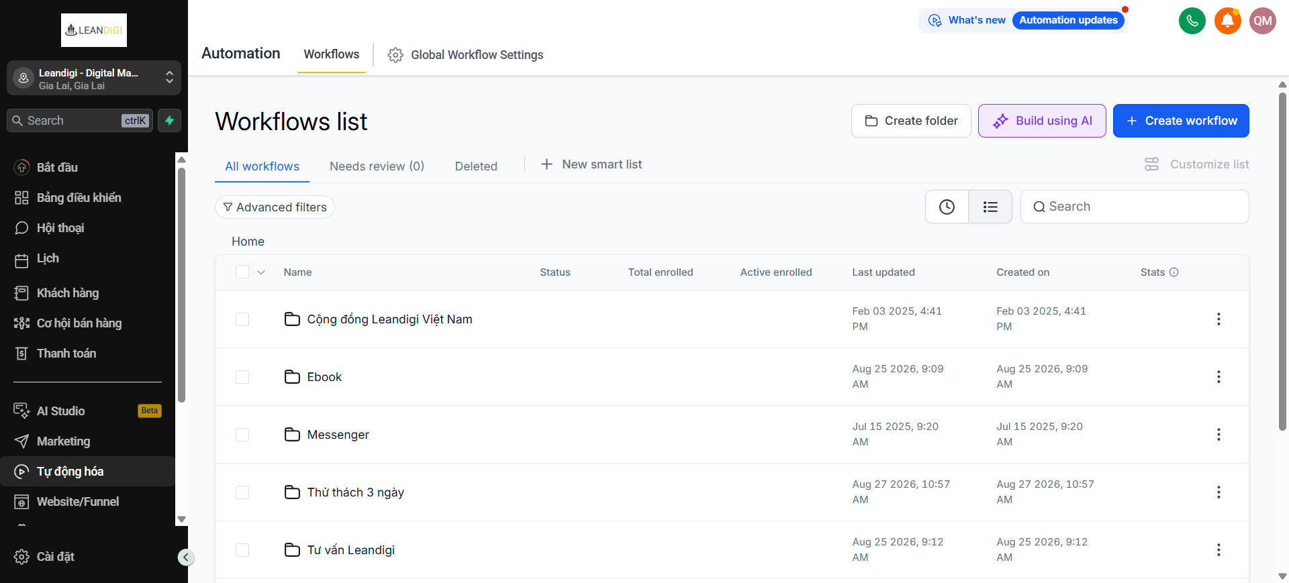Open Bảng điều khiển dashboard

(x=87, y=198)
